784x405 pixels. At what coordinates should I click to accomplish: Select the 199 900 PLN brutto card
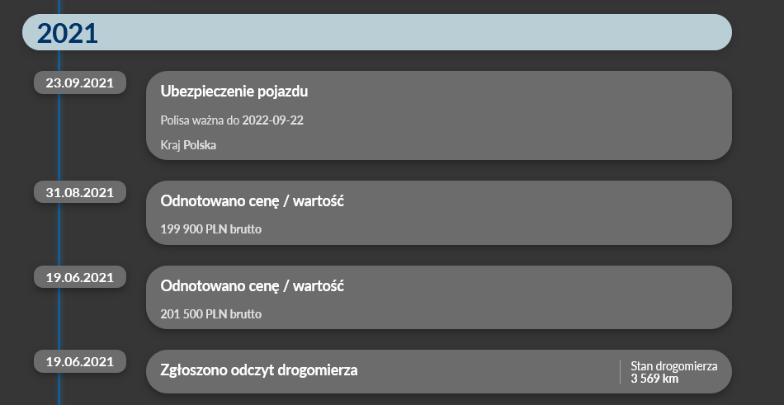[439, 213]
